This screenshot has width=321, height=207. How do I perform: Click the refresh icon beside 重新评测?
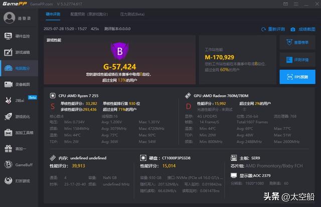pos(263,29)
